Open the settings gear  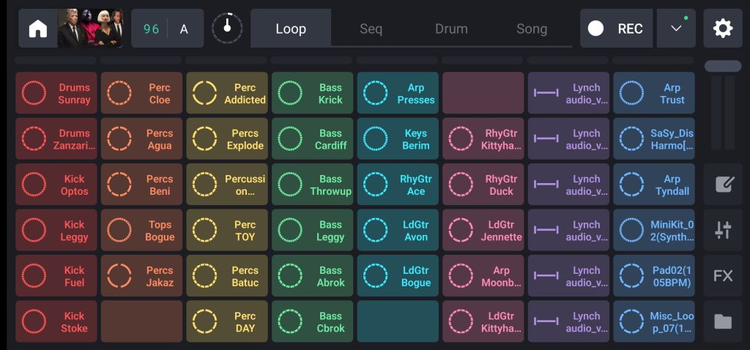click(722, 29)
